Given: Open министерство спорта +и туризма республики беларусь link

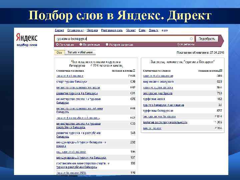Looking at the screenshot, I should point(78,126).
